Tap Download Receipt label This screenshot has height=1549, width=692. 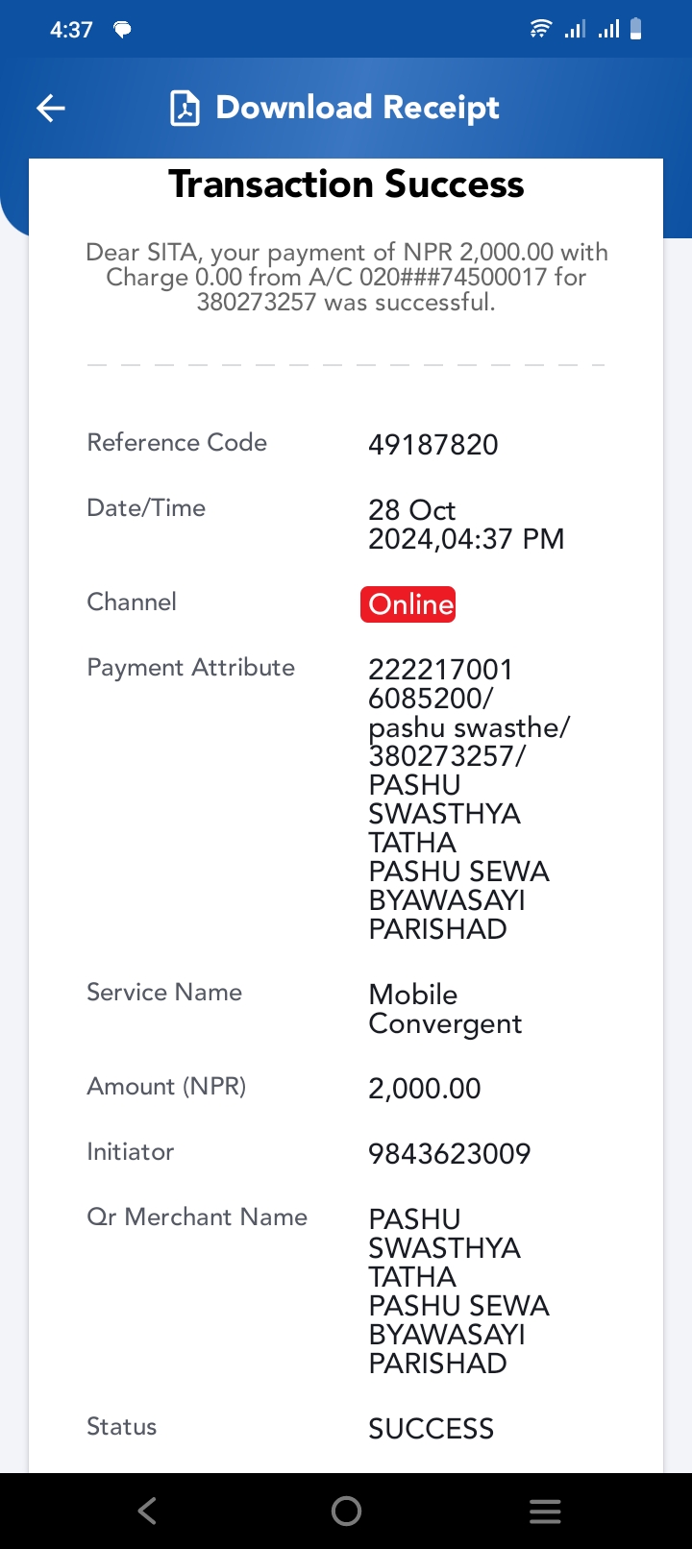coord(358,108)
